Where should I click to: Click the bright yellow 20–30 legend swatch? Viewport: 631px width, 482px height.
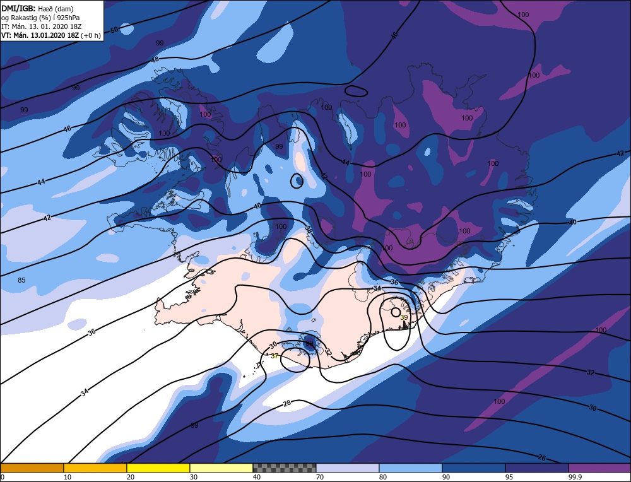click(x=158, y=467)
